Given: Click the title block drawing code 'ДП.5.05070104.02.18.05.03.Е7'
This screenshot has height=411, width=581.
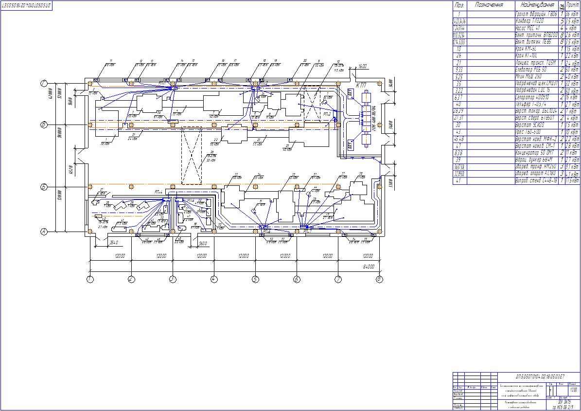Looking at the screenshot, I should pos(540,376).
